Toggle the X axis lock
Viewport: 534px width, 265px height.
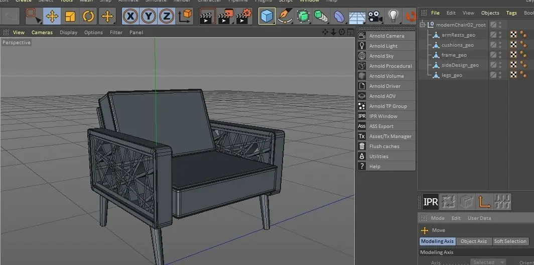coord(130,16)
